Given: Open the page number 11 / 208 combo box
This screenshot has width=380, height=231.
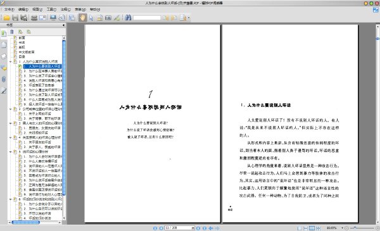Looking at the screenshot, I should point(179,228).
